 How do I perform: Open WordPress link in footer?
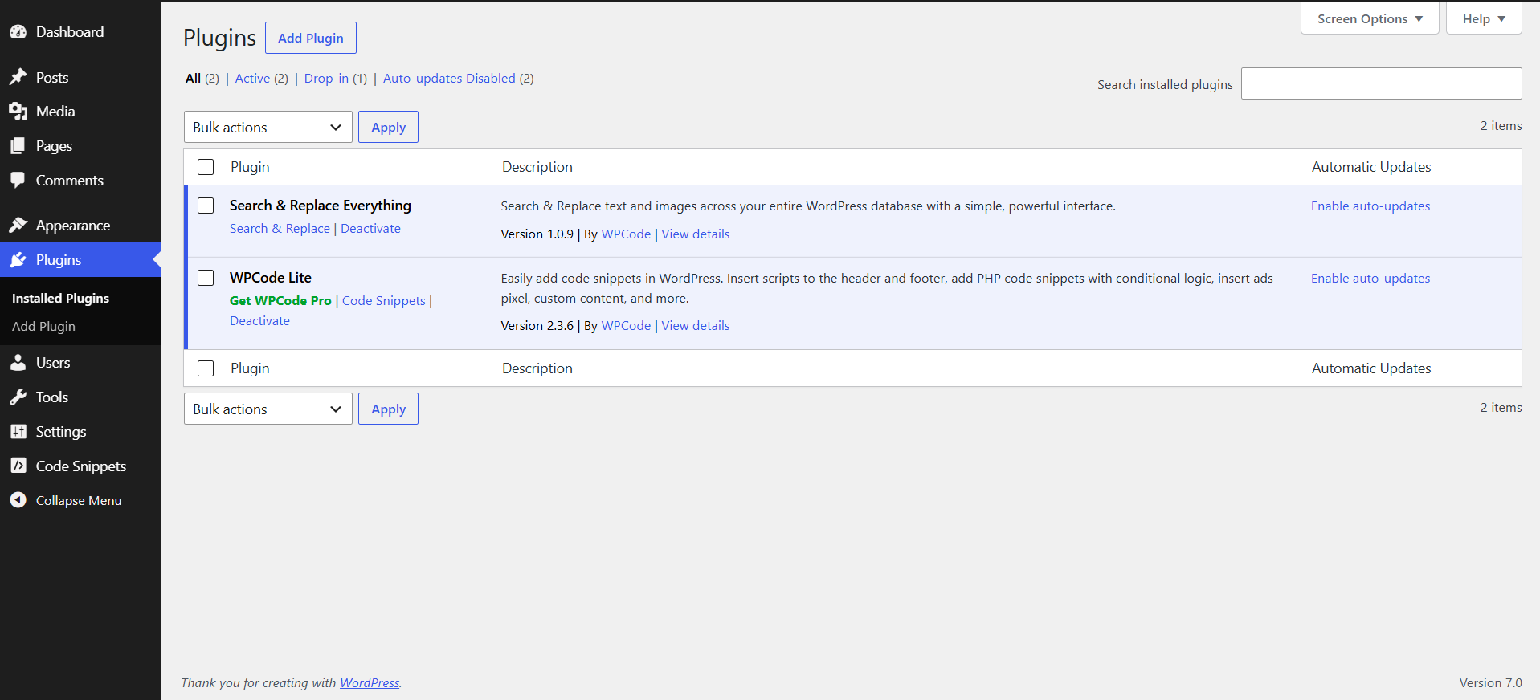[x=370, y=682]
